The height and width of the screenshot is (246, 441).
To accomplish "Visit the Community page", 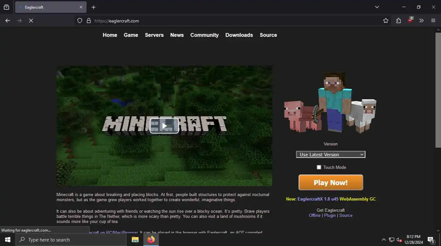I will 204,35.
